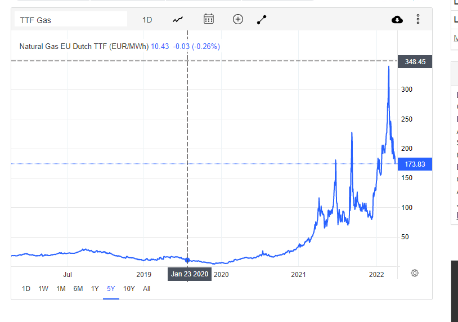Click the Jul label on the time axis
This screenshot has width=458, height=322.
point(68,275)
